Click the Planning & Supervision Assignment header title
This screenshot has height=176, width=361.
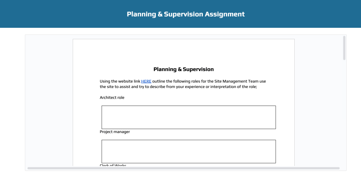tap(186, 14)
